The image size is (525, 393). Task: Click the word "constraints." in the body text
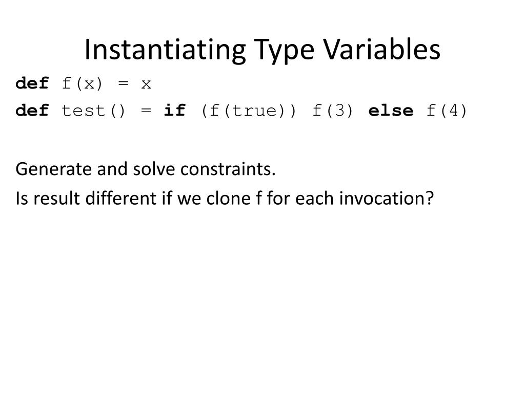tap(228, 169)
